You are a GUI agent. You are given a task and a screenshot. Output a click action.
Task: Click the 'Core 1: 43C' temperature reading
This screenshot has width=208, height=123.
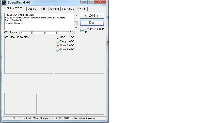[67, 50]
